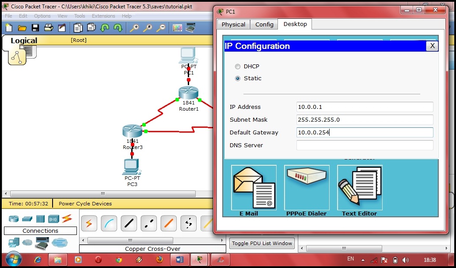456x268 pixels.
Task: Click the workspace horizontal scrollbar
Action: (103, 194)
